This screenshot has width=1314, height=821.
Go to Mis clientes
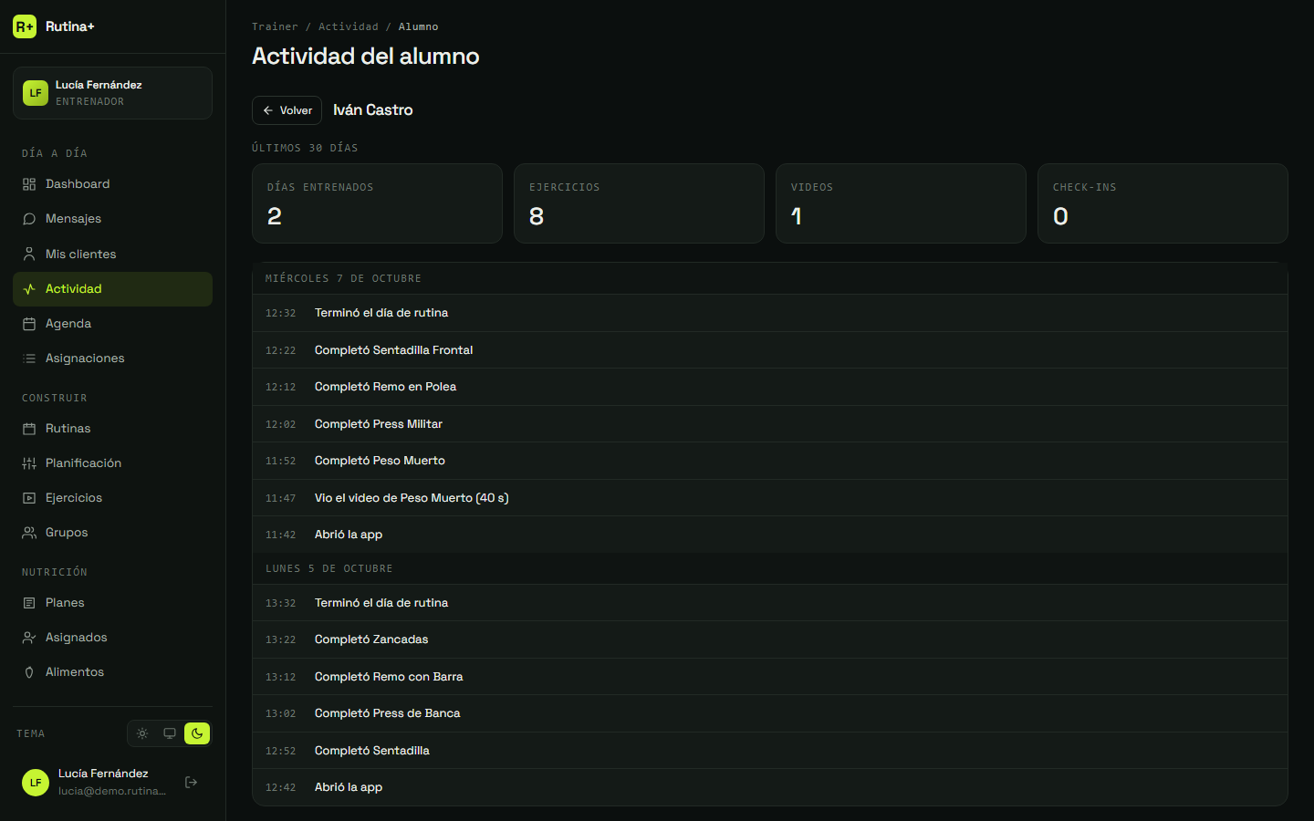tap(112, 254)
